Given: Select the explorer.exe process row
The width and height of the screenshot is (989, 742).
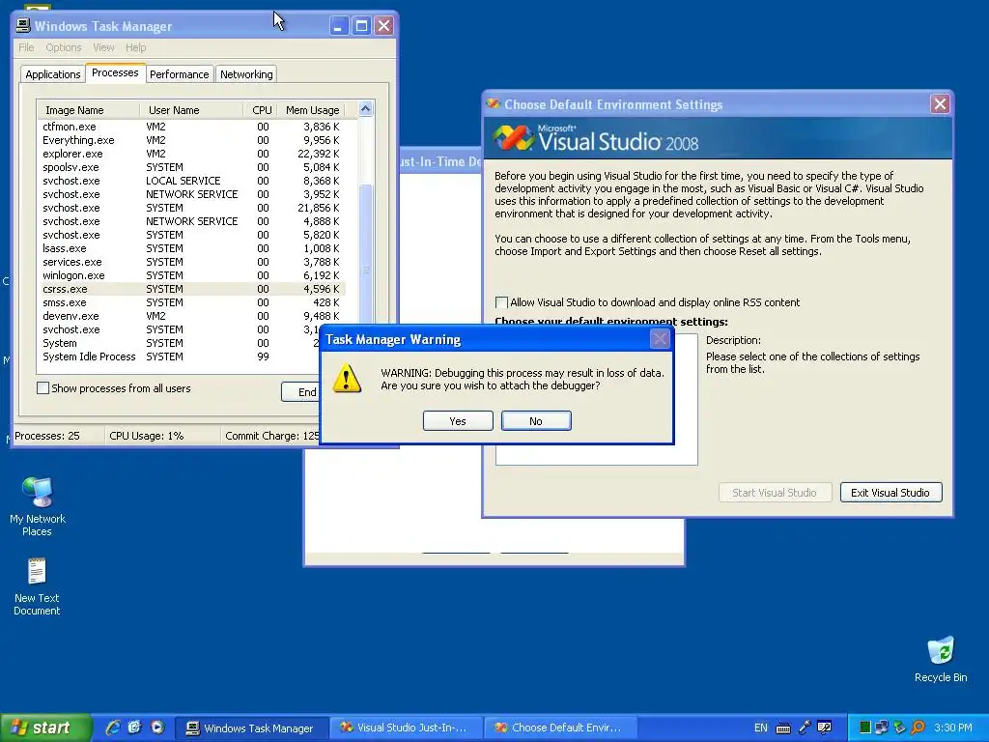Looking at the screenshot, I should click(191, 154).
